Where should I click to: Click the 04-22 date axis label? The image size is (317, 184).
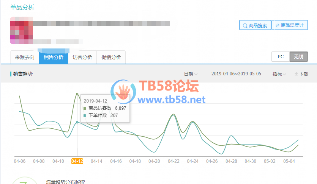click(x=173, y=161)
